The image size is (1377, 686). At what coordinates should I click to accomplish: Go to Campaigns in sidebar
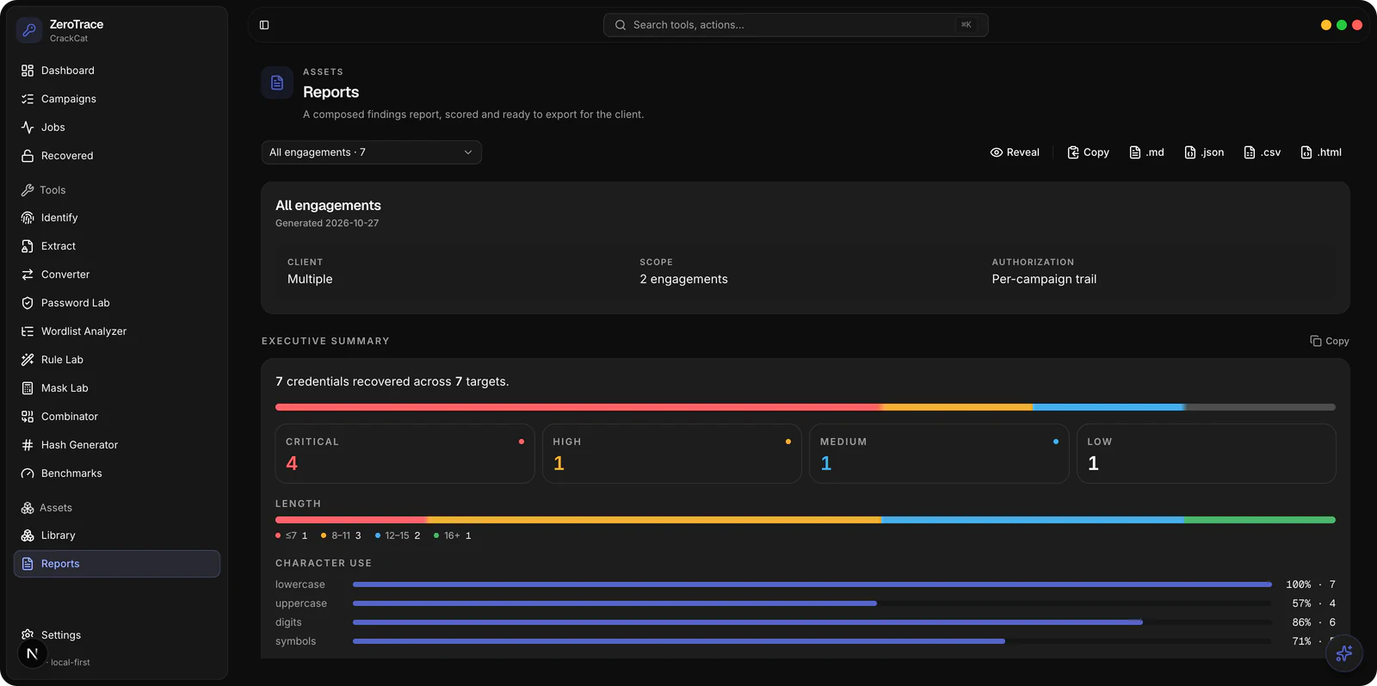117,99
